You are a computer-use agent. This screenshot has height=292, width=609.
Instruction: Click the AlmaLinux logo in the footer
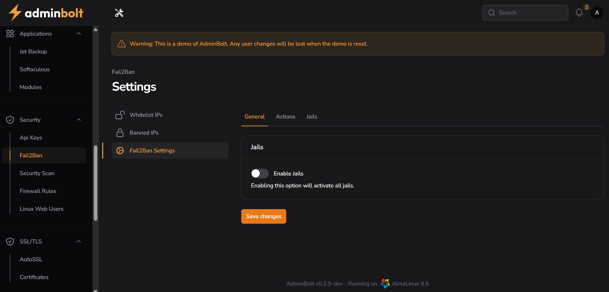coord(385,283)
